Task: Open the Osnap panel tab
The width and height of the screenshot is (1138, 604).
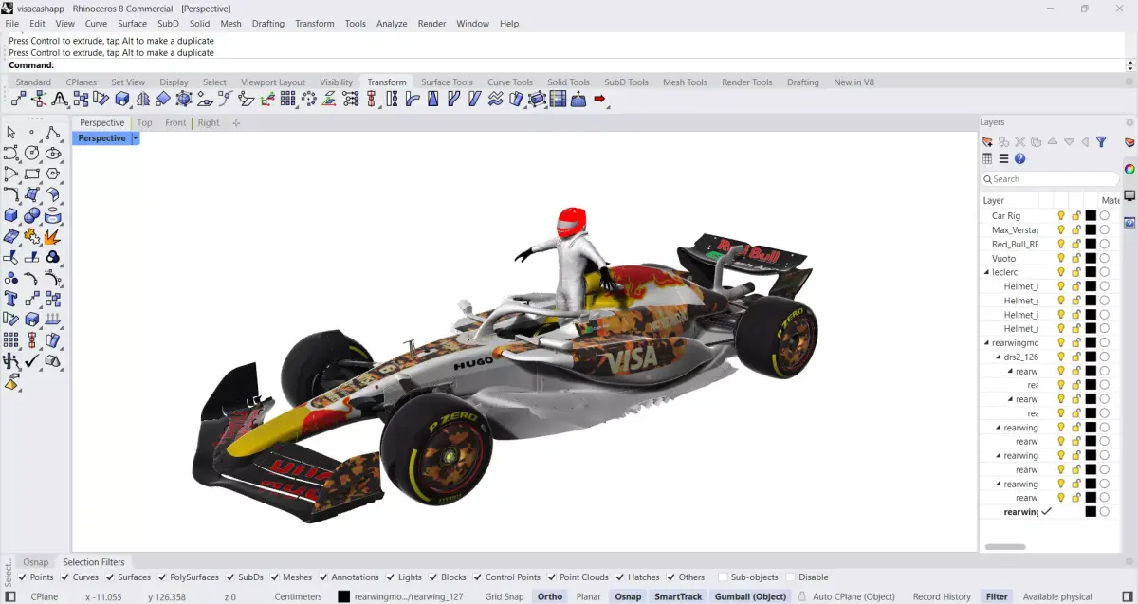Action: click(35, 562)
